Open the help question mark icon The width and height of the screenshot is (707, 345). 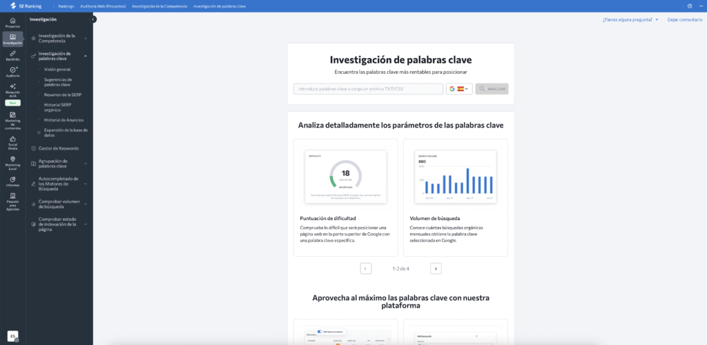690,6
